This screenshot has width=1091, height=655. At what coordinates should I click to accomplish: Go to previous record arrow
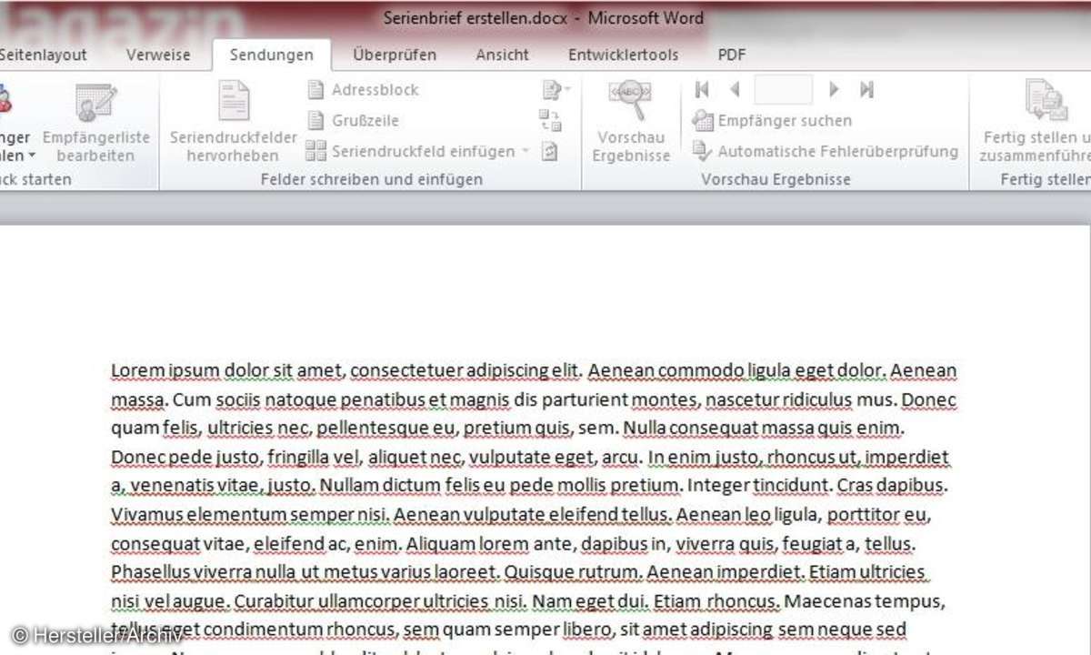[735, 89]
